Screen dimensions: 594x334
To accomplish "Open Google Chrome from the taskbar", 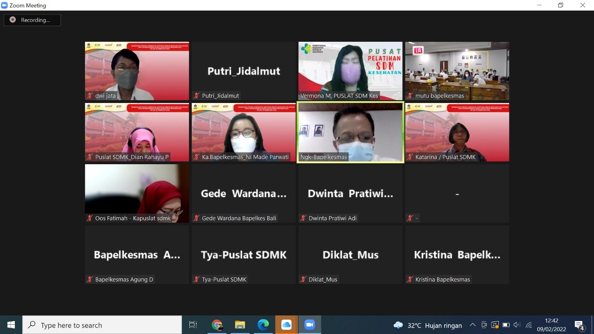I will tap(217, 325).
